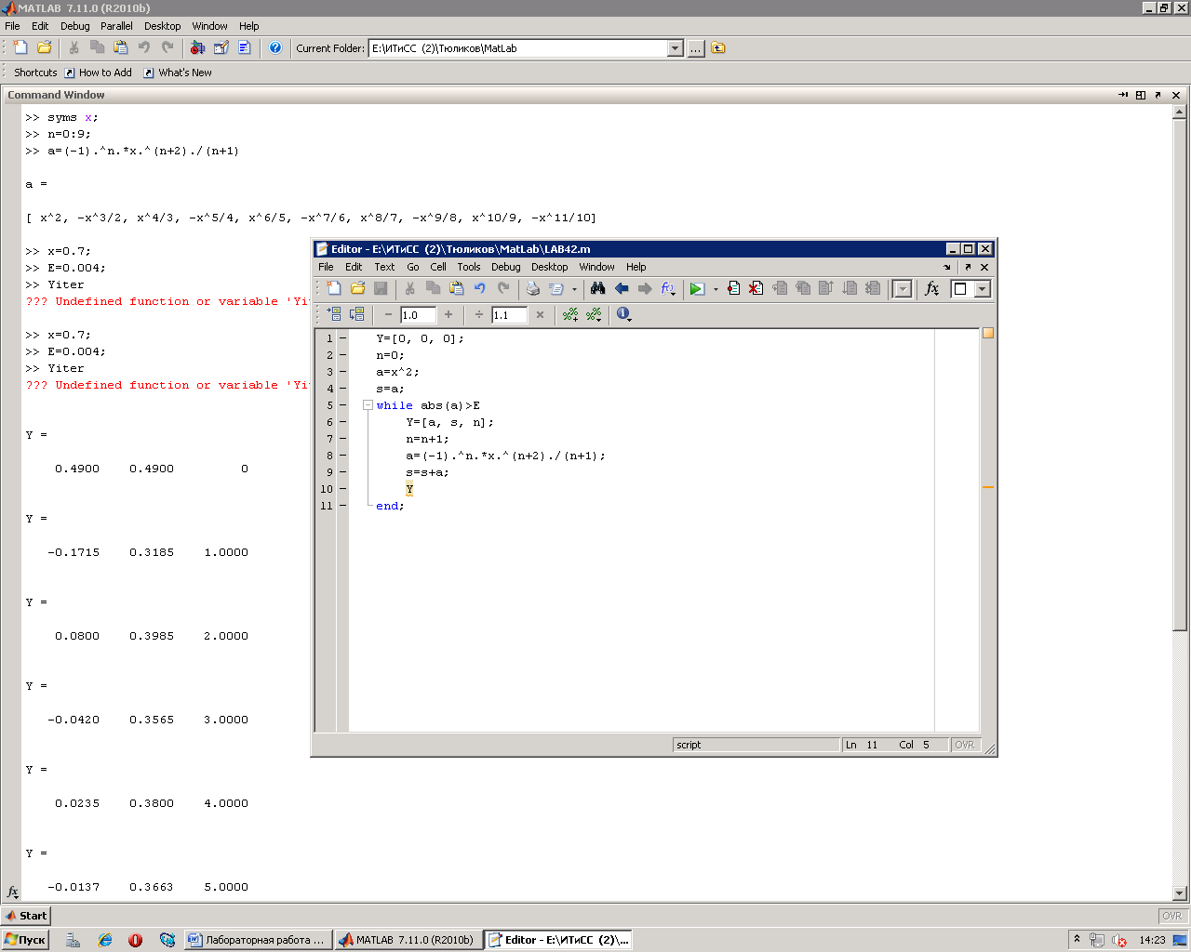Screen dimensions: 1191x952
Task: New file icon in MATLAB main toolbar
Action: pos(20,47)
